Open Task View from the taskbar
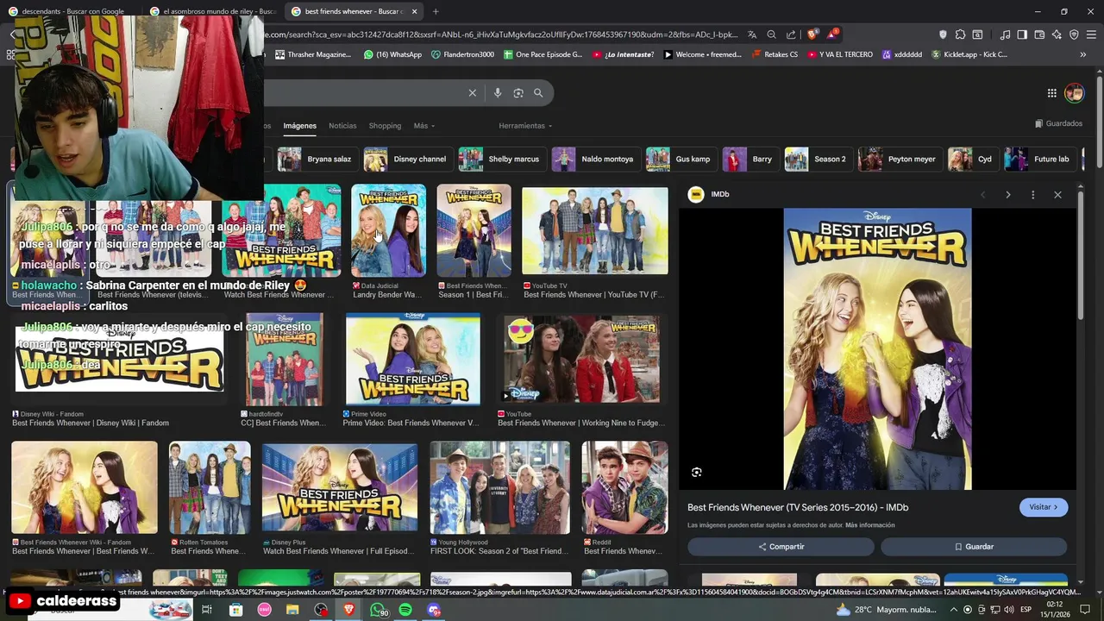 (x=207, y=610)
